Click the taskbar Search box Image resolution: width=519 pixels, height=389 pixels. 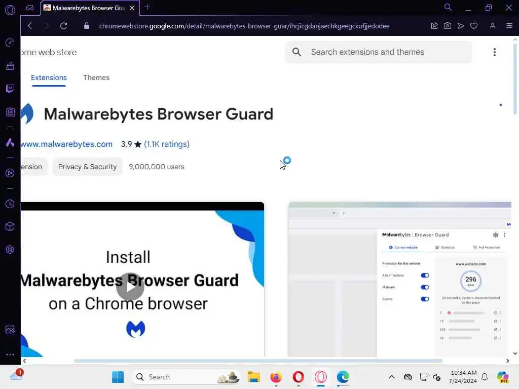pos(186,377)
